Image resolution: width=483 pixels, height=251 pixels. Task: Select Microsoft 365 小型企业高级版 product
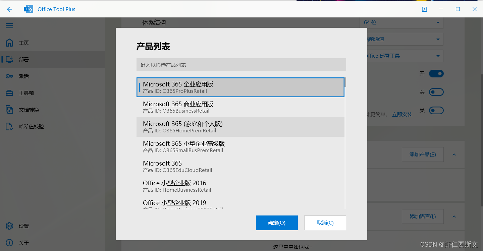coord(240,147)
